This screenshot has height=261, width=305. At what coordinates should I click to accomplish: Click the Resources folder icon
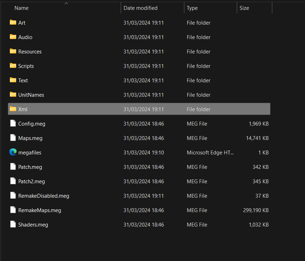pyautogui.click(x=13, y=51)
